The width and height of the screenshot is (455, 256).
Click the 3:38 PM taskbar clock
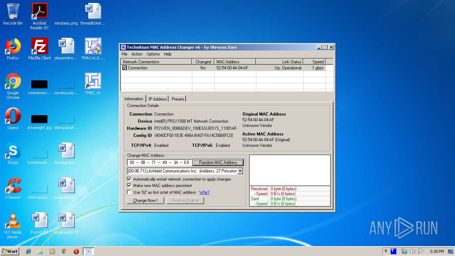click(437, 251)
